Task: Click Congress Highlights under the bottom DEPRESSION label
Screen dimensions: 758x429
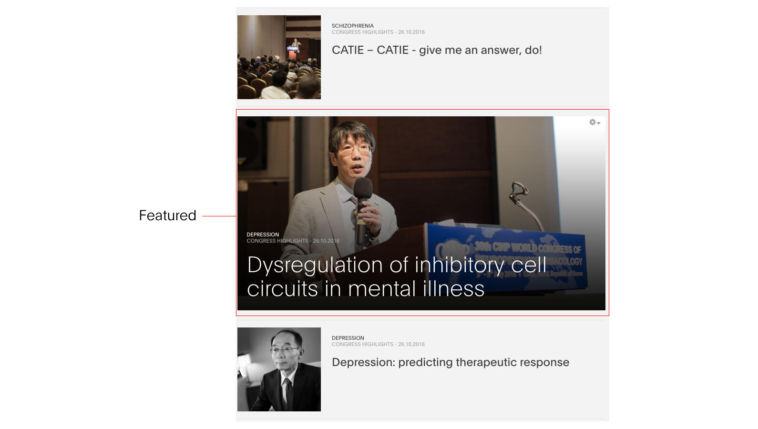Action: click(362, 345)
